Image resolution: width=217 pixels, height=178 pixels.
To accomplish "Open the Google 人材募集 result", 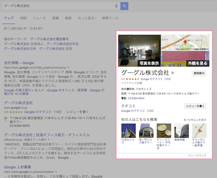I will [x=17, y=167].
